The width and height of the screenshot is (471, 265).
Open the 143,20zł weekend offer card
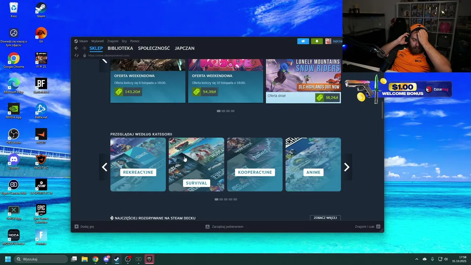point(148,81)
